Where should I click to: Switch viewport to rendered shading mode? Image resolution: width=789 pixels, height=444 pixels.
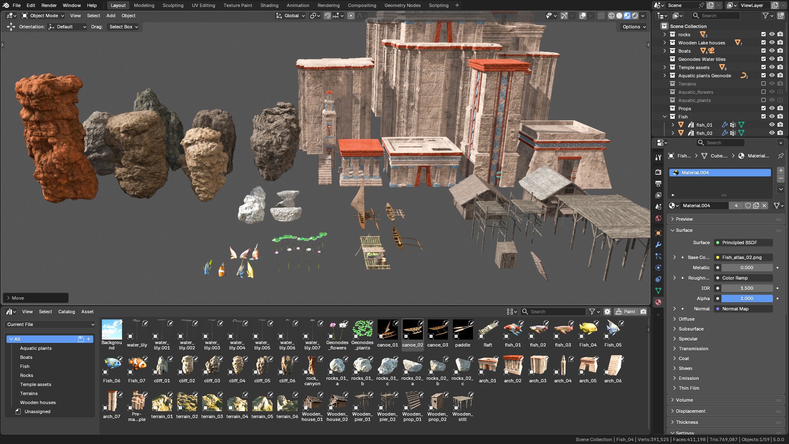click(x=635, y=16)
